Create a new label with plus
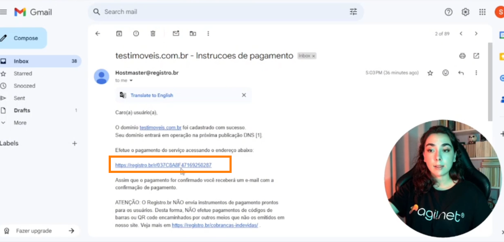The image size is (504, 242). click(75, 144)
